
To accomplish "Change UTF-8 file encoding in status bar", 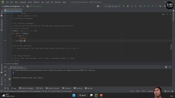I will tap(143, 91).
